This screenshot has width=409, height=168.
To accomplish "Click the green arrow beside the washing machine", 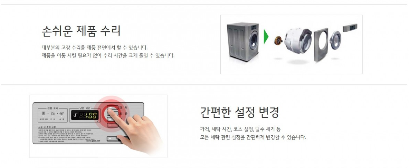I will point(266,37).
